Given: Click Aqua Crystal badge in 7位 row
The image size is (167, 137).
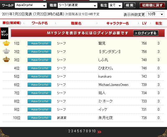Looking at the screenshot, I should pyautogui.click(x=39, y=93).
